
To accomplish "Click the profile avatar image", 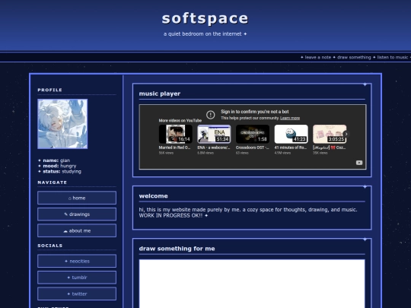I will pyautogui.click(x=62, y=124).
